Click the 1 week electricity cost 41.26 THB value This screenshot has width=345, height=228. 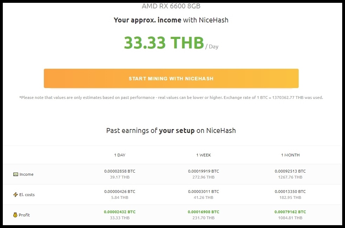pos(204,197)
